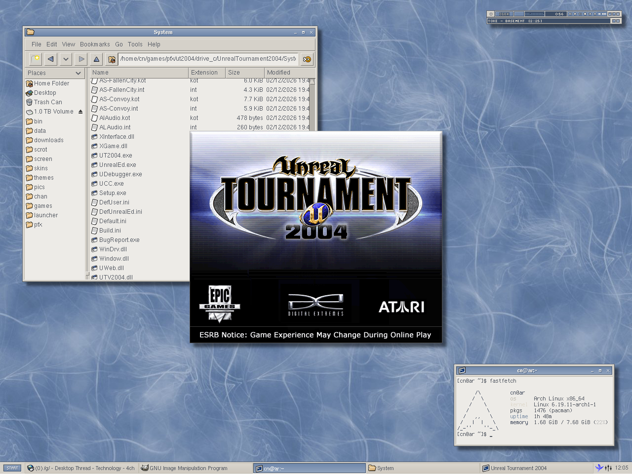632x474 pixels.
Task: Open the File menu
Action: click(37, 44)
